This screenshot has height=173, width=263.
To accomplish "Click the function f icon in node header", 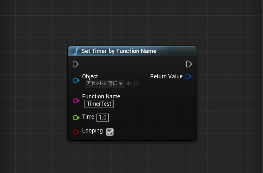I will pos(76,51).
